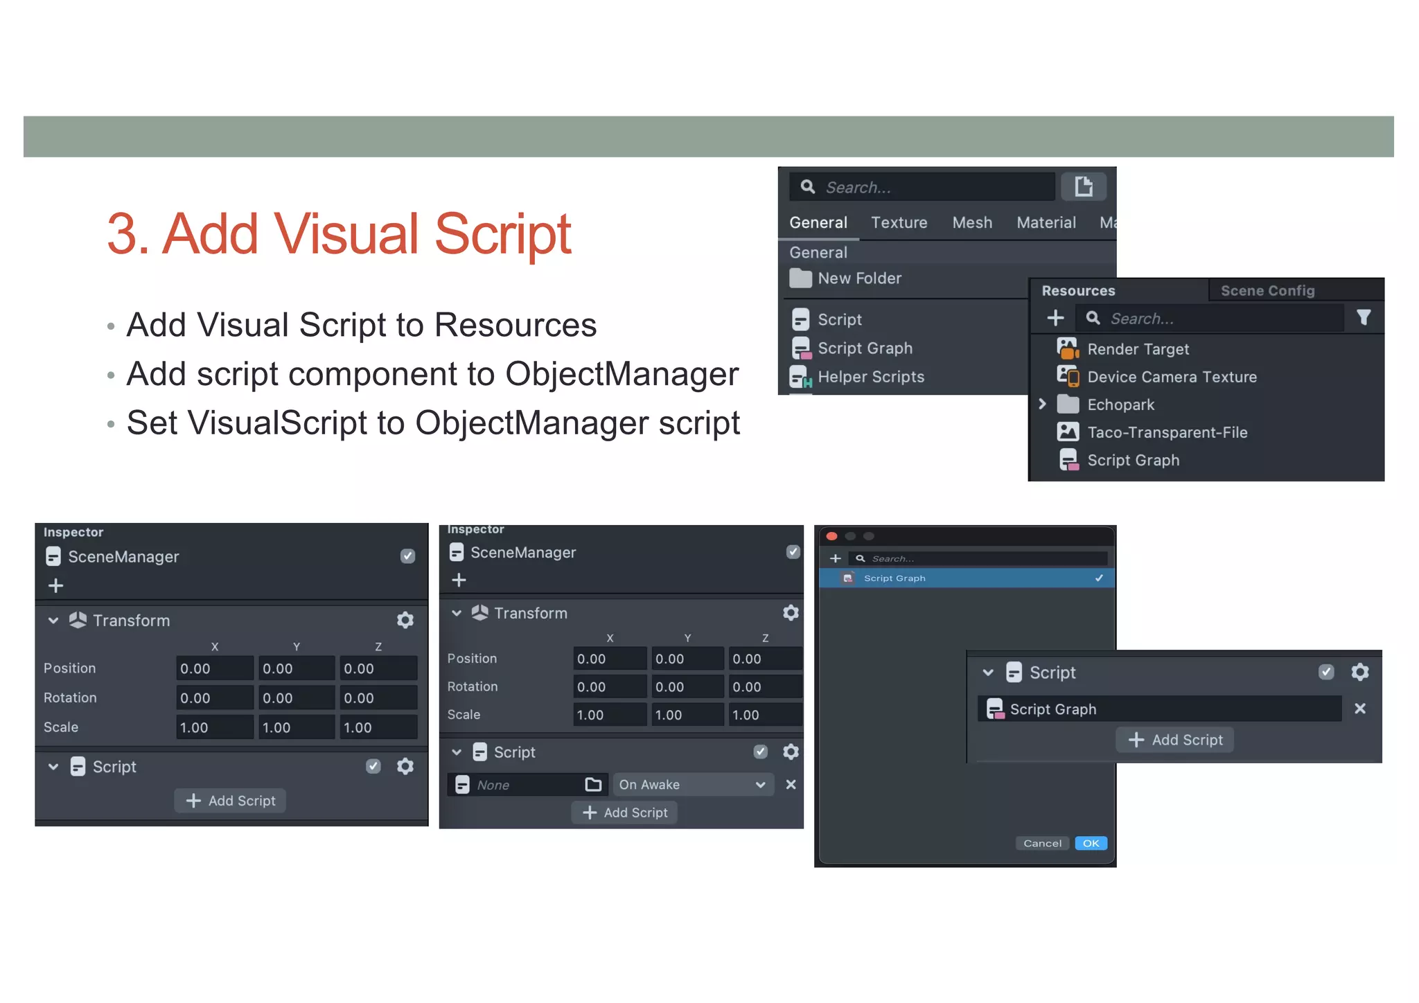1419x1003 pixels.
Task: Click Cancel in the picker dialog
Action: click(1042, 843)
